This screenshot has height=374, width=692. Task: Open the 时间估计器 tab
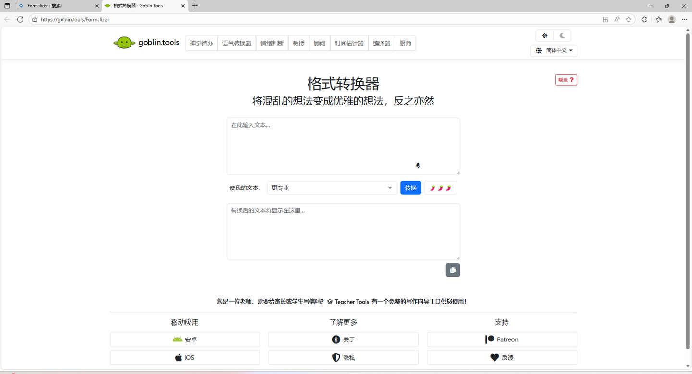349,43
